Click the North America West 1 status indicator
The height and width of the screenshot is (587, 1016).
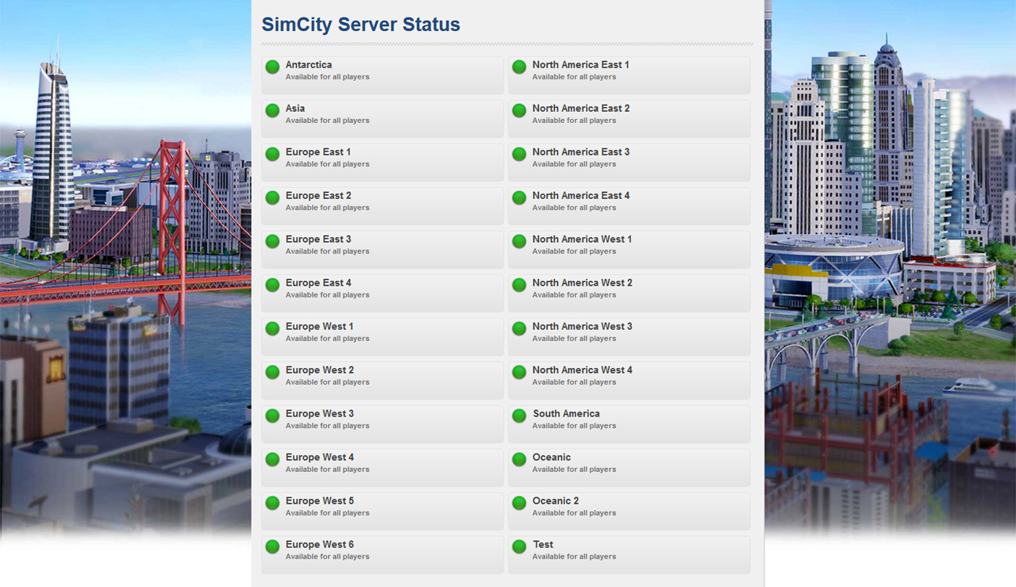tap(519, 241)
